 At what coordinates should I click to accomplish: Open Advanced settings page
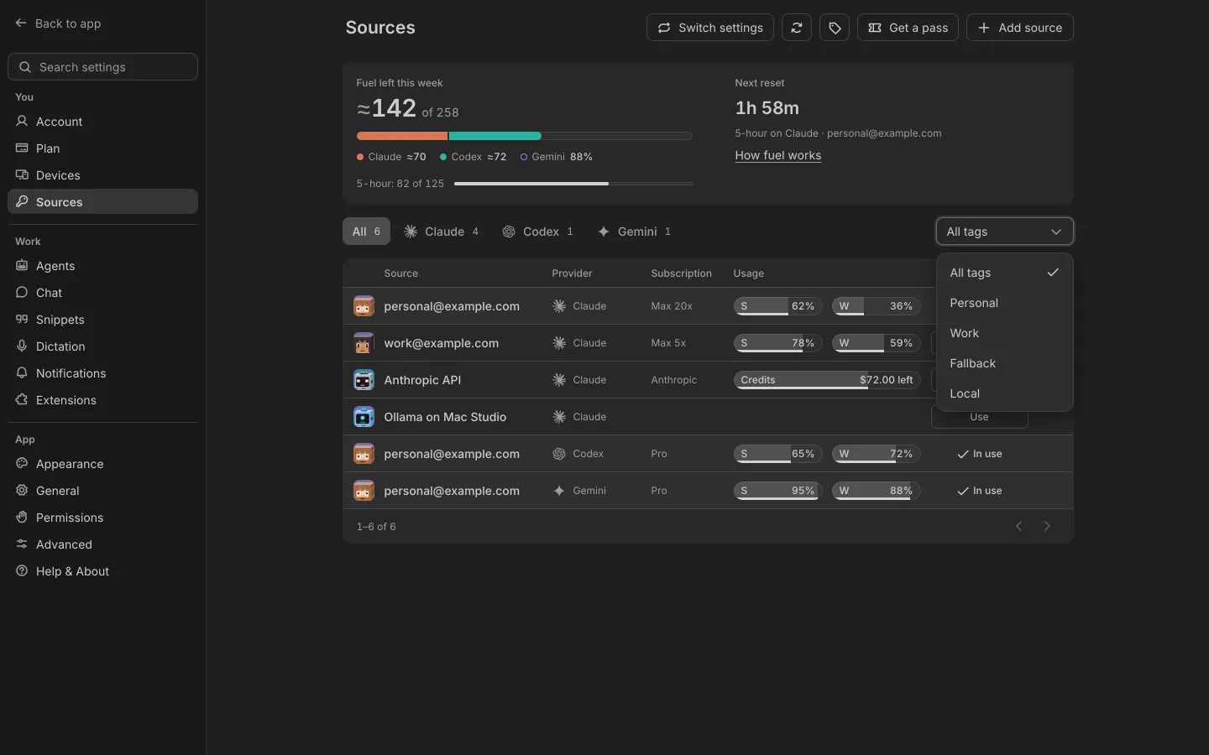102,544
